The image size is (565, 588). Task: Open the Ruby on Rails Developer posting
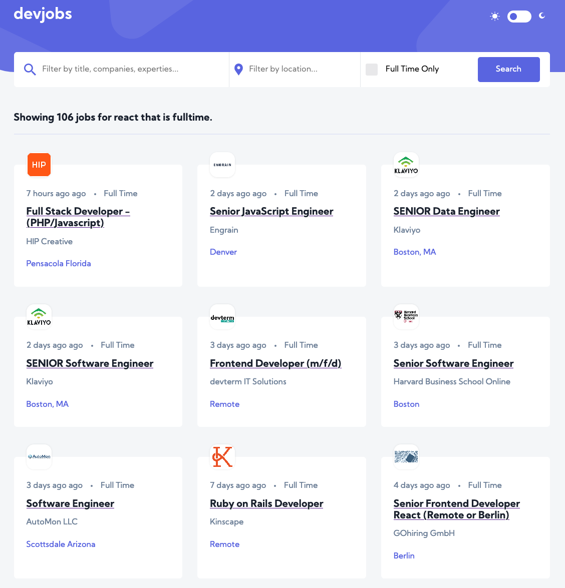click(266, 504)
